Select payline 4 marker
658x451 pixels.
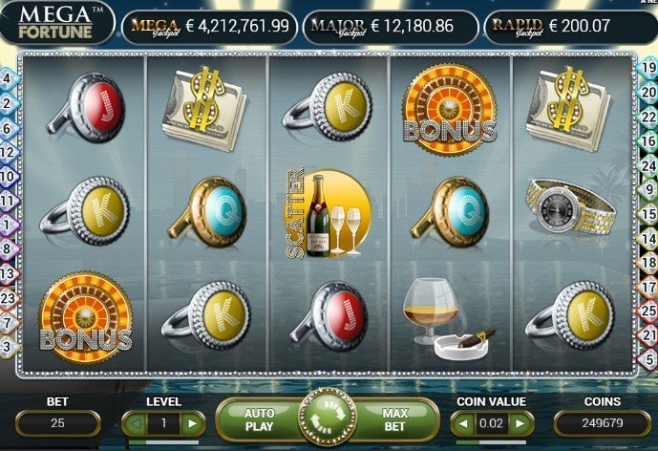coord(7,78)
